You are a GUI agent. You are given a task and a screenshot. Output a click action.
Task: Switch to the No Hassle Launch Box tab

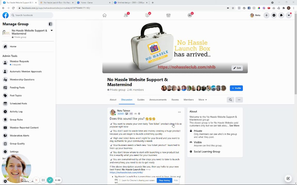(57, 3)
